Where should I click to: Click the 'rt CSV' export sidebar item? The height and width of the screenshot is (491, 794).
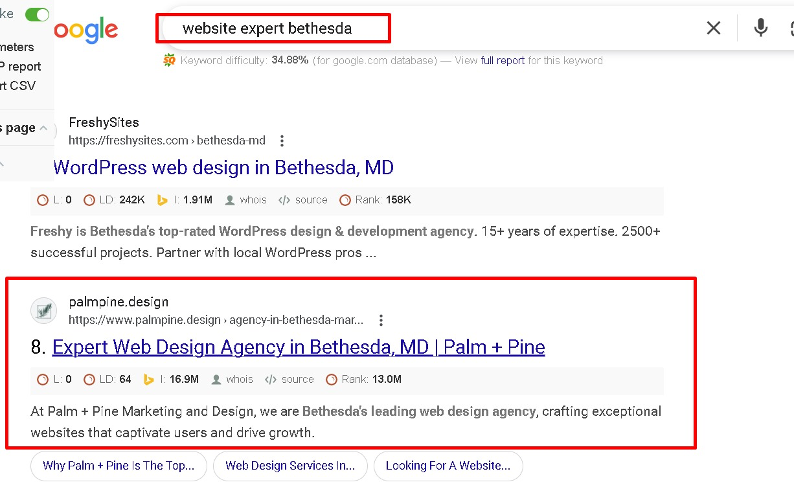(18, 86)
